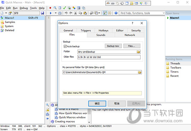Switch to the Sounds tab in Options

(101, 35)
